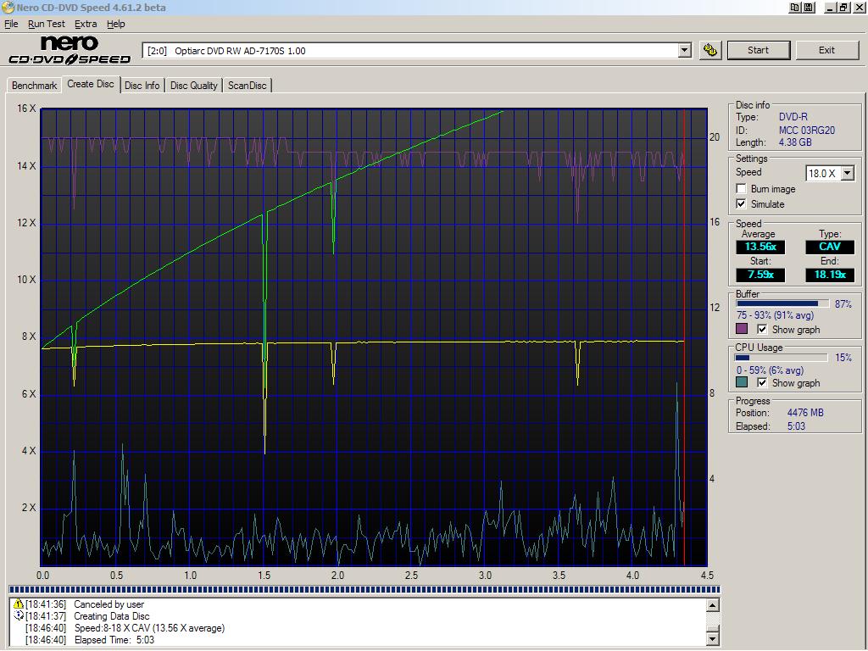Viewport: 868px width, 651px height.
Task: Click the Optiarc DVD RW drive combo box
Action: (417, 50)
